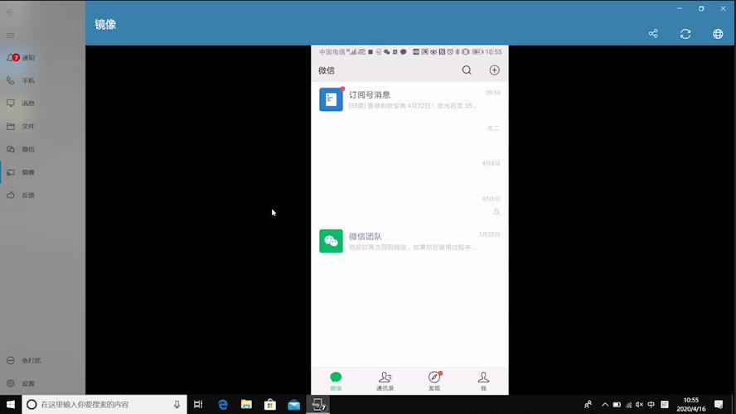
Task: Click the phone mirror app taskbar icon
Action: click(x=317, y=404)
